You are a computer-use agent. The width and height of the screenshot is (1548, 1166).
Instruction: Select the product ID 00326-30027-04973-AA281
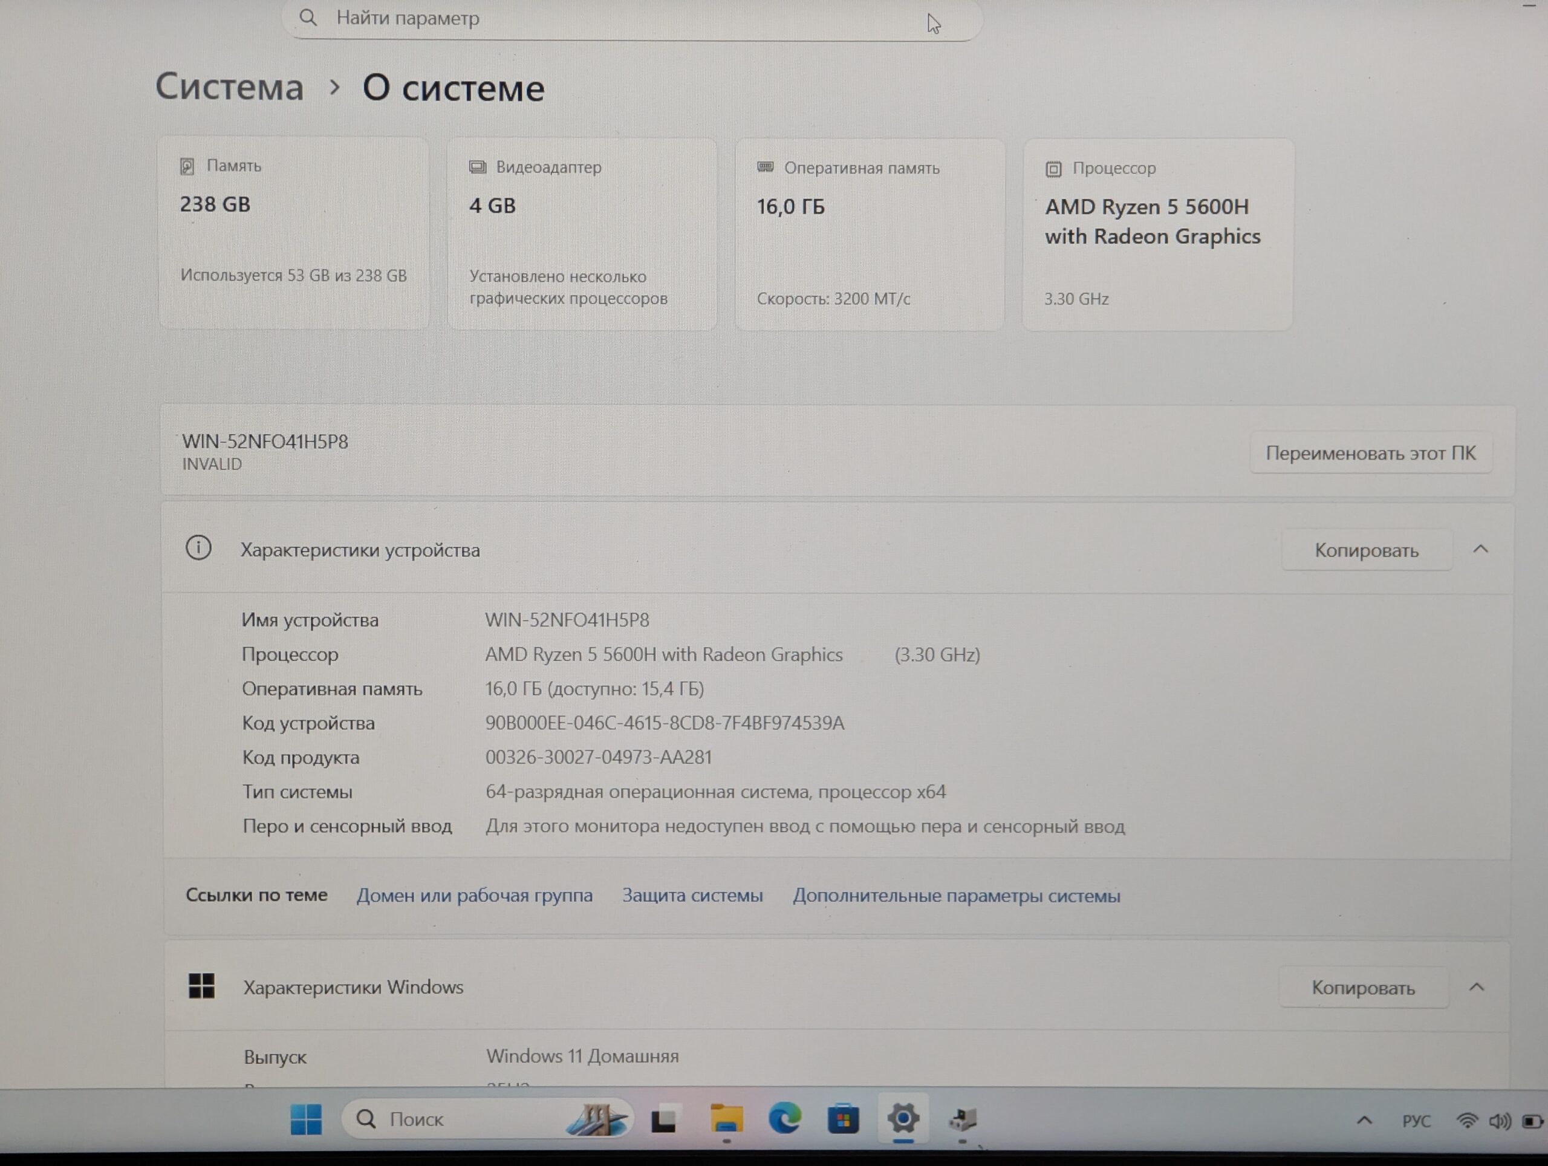pos(599,757)
